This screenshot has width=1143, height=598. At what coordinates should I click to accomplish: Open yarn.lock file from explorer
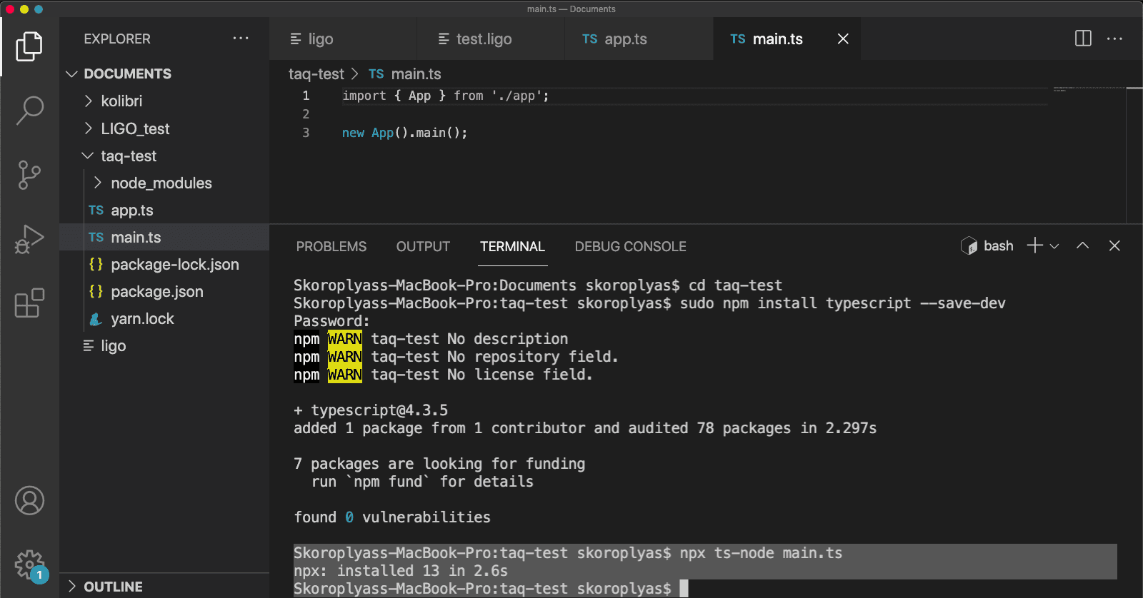click(x=142, y=319)
